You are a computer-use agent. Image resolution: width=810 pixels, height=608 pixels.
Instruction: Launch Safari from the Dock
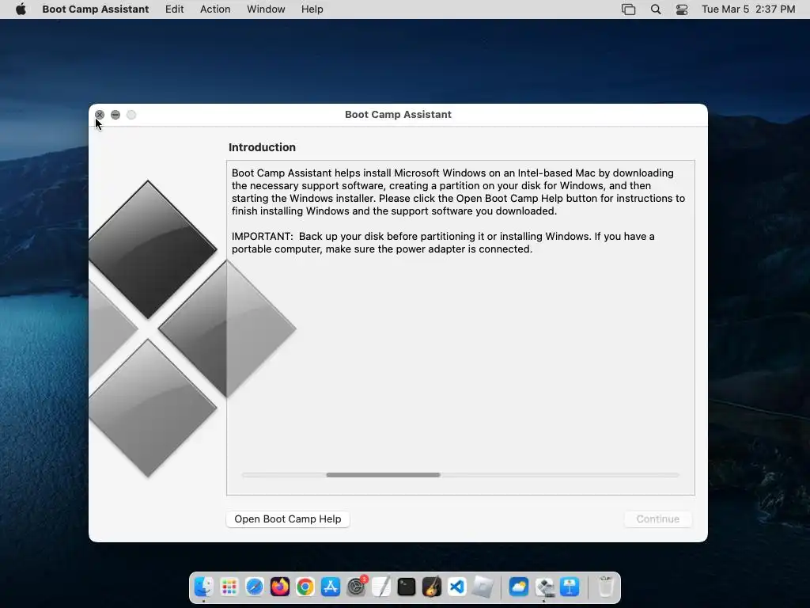pos(254,587)
